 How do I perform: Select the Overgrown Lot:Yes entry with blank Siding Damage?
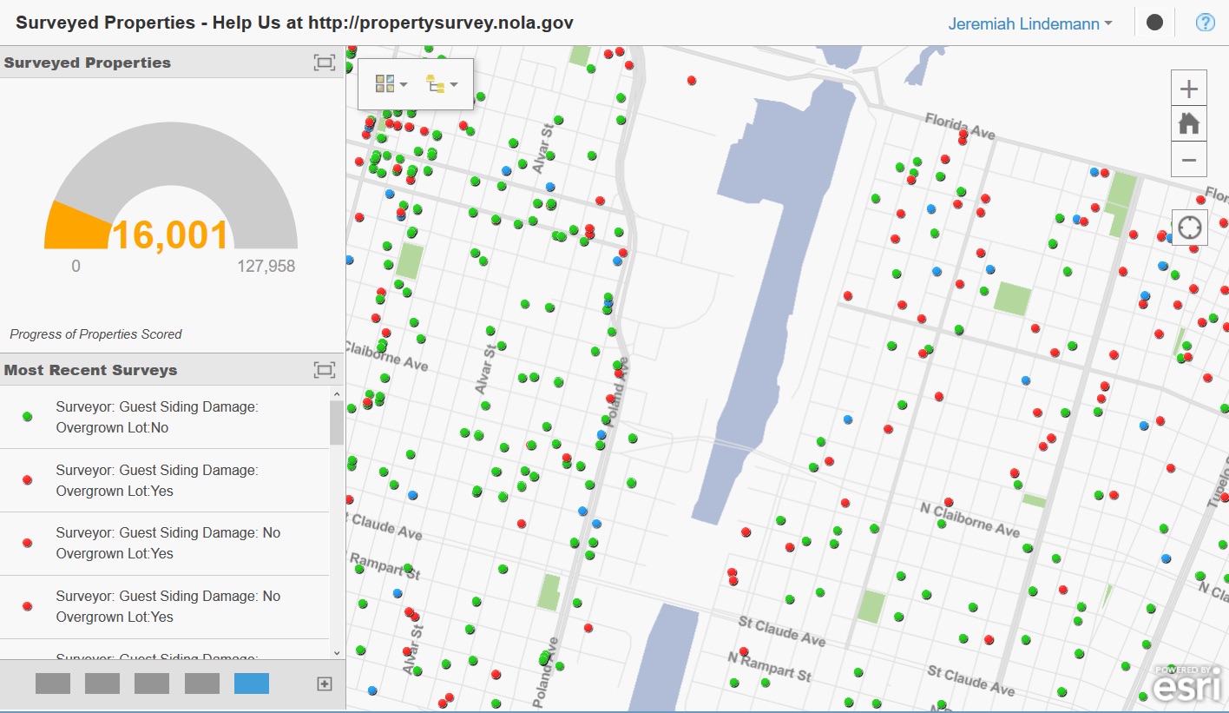165,480
